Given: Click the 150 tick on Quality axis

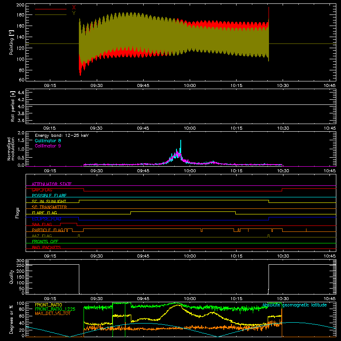Looking at the screenshot, I should coord(20,277).
